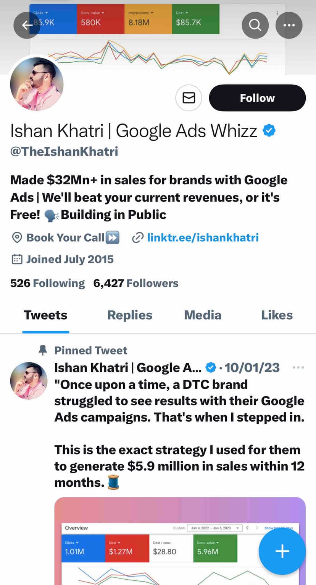Viewport: 316px width, 585px height.
Task: Tap the @TheIshanKhatri handle
Action: (x=64, y=151)
